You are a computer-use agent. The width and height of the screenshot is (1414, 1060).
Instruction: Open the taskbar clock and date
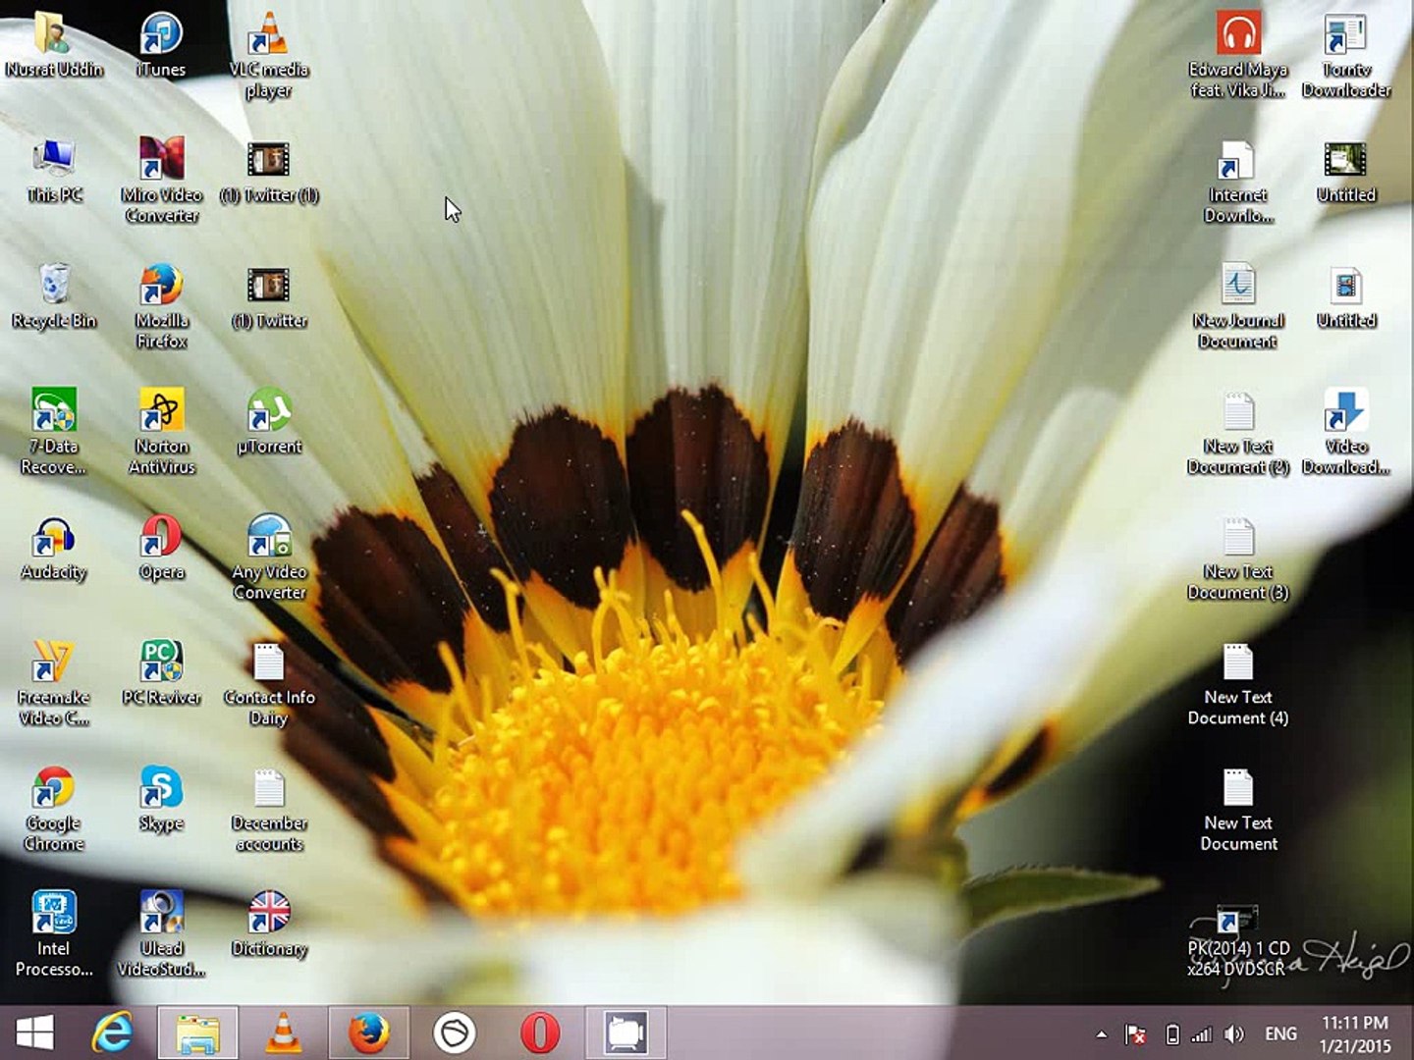(1354, 1034)
